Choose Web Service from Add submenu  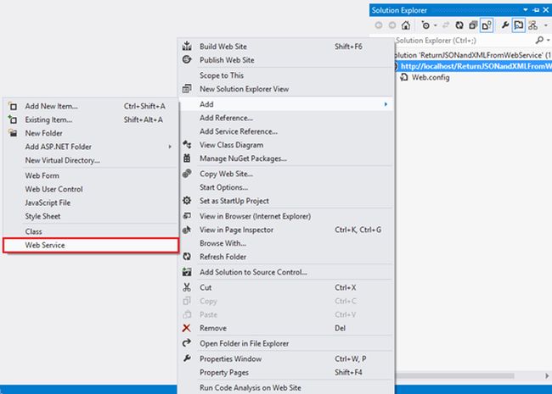pos(91,245)
